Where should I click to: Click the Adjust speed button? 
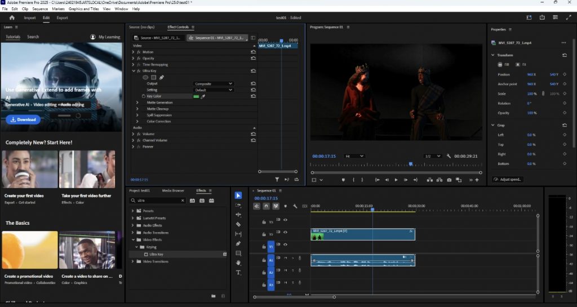(508, 179)
